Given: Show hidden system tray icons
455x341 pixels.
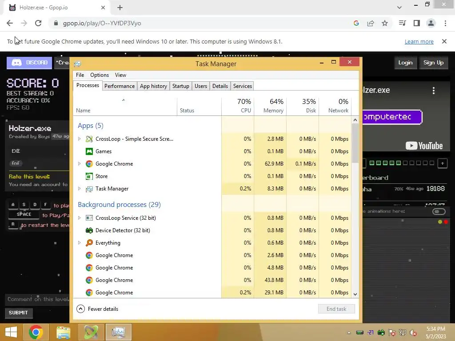Looking at the screenshot, I should [349, 333].
